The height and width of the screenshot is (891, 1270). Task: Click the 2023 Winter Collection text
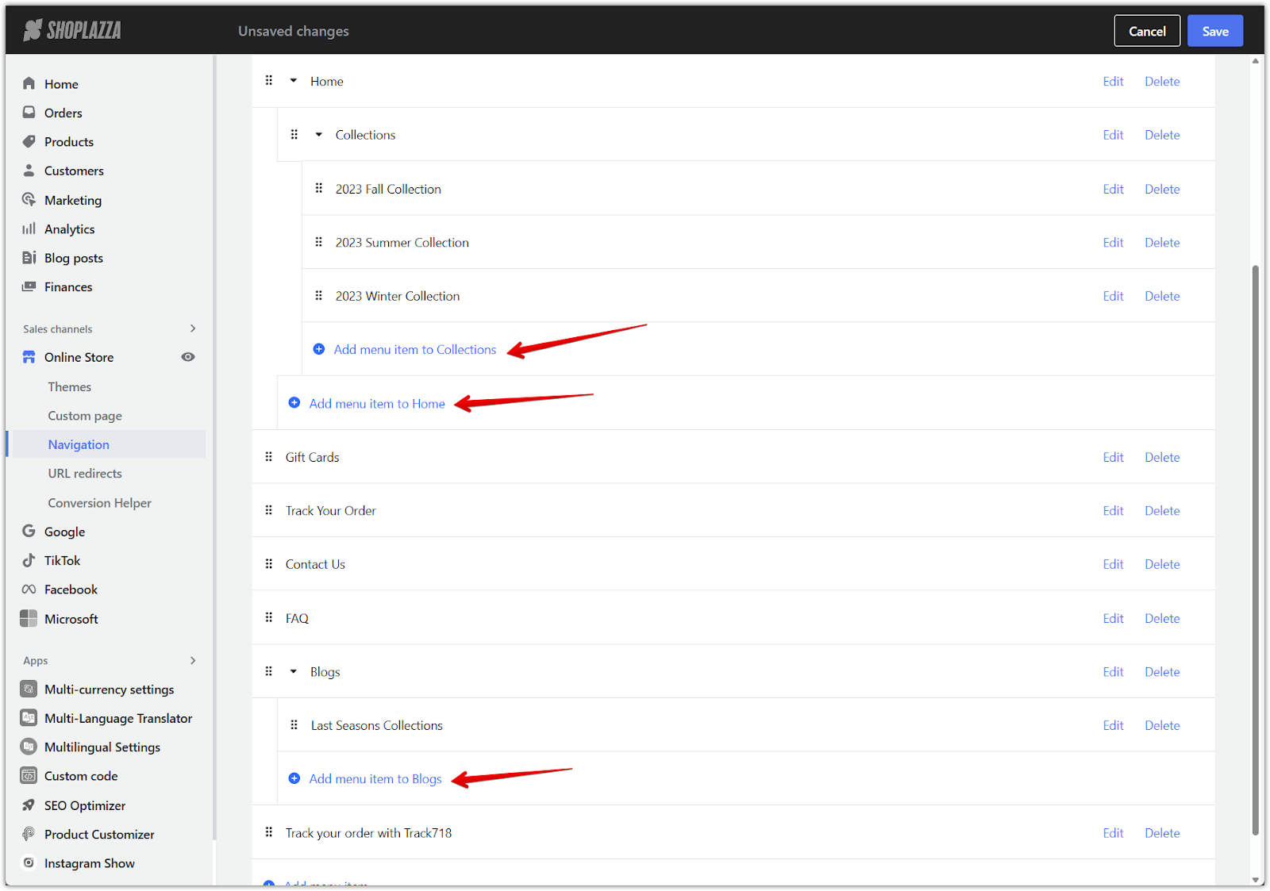tap(398, 296)
